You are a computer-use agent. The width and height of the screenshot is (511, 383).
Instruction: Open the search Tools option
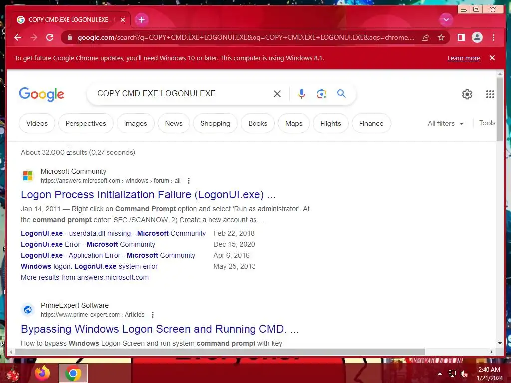tap(487, 123)
